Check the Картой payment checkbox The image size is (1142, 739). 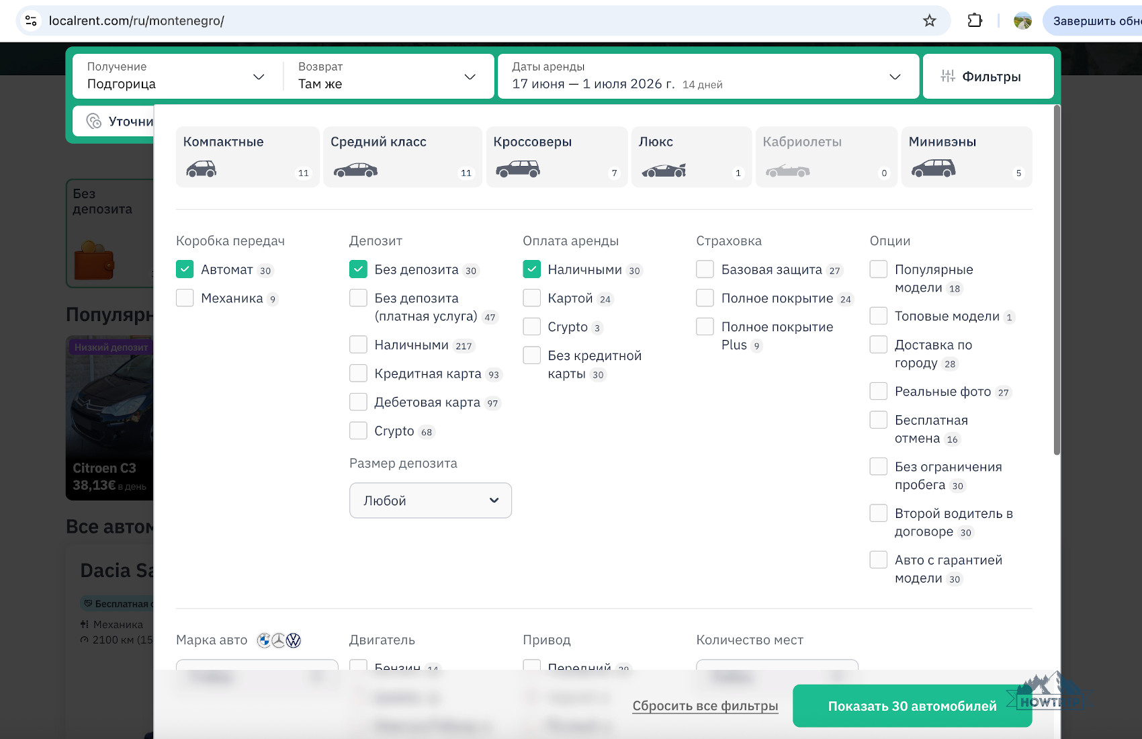(531, 298)
